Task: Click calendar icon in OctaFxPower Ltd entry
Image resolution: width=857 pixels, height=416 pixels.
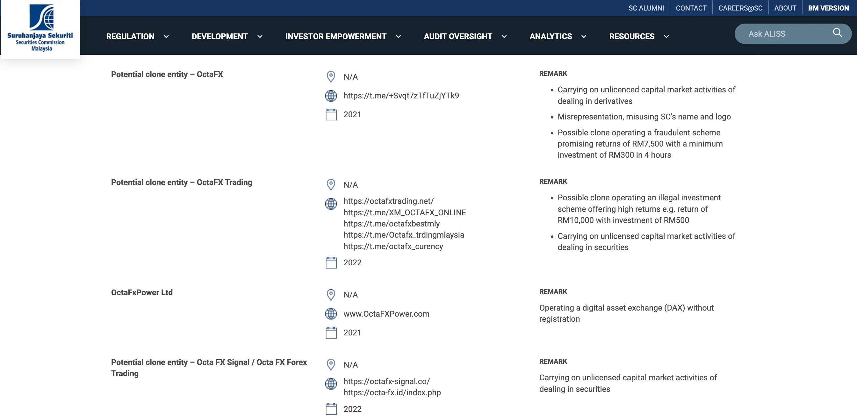Action: tap(331, 333)
